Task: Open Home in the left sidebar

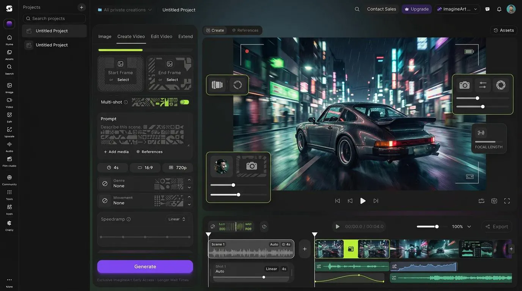Action: click(9, 40)
